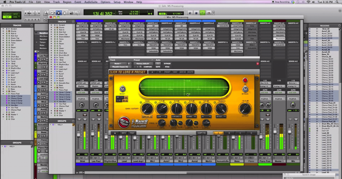Image resolution: width=342 pixels, height=179 pixels.
Task: Toggle the red ON lamp in T-RackS
Action: click(245, 80)
